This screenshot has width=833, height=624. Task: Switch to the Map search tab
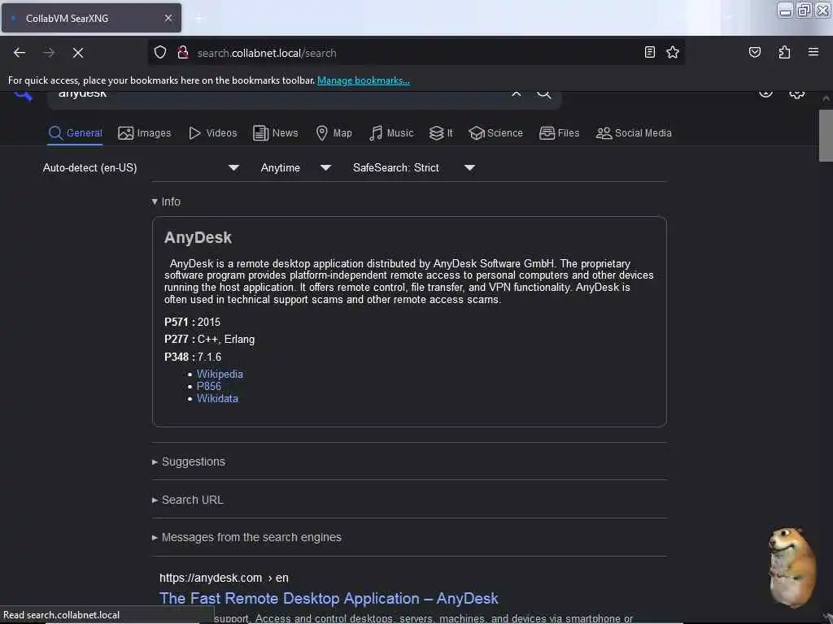click(334, 133)
